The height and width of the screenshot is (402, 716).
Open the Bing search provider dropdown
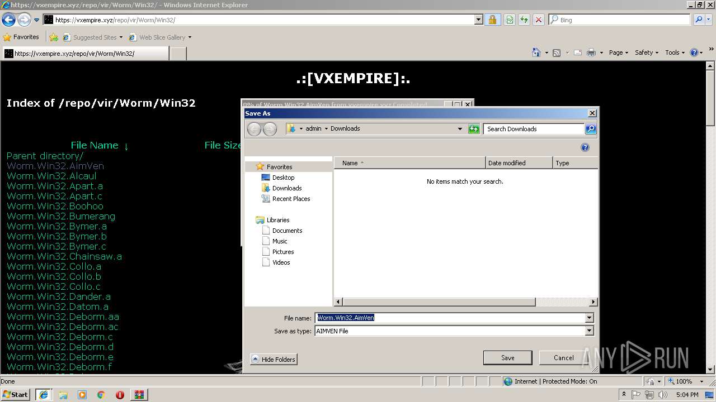[709, 20]
